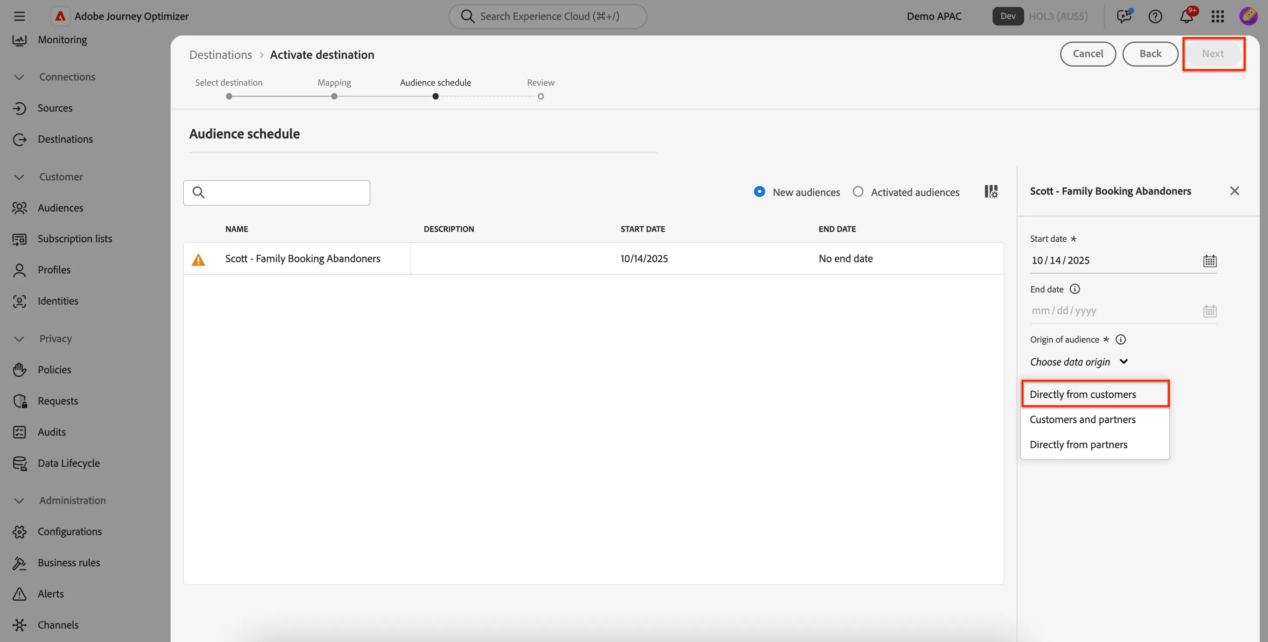Open the Start date calendar picker
Screen dimensions: 1268x642
click(x=1210, y=260)
